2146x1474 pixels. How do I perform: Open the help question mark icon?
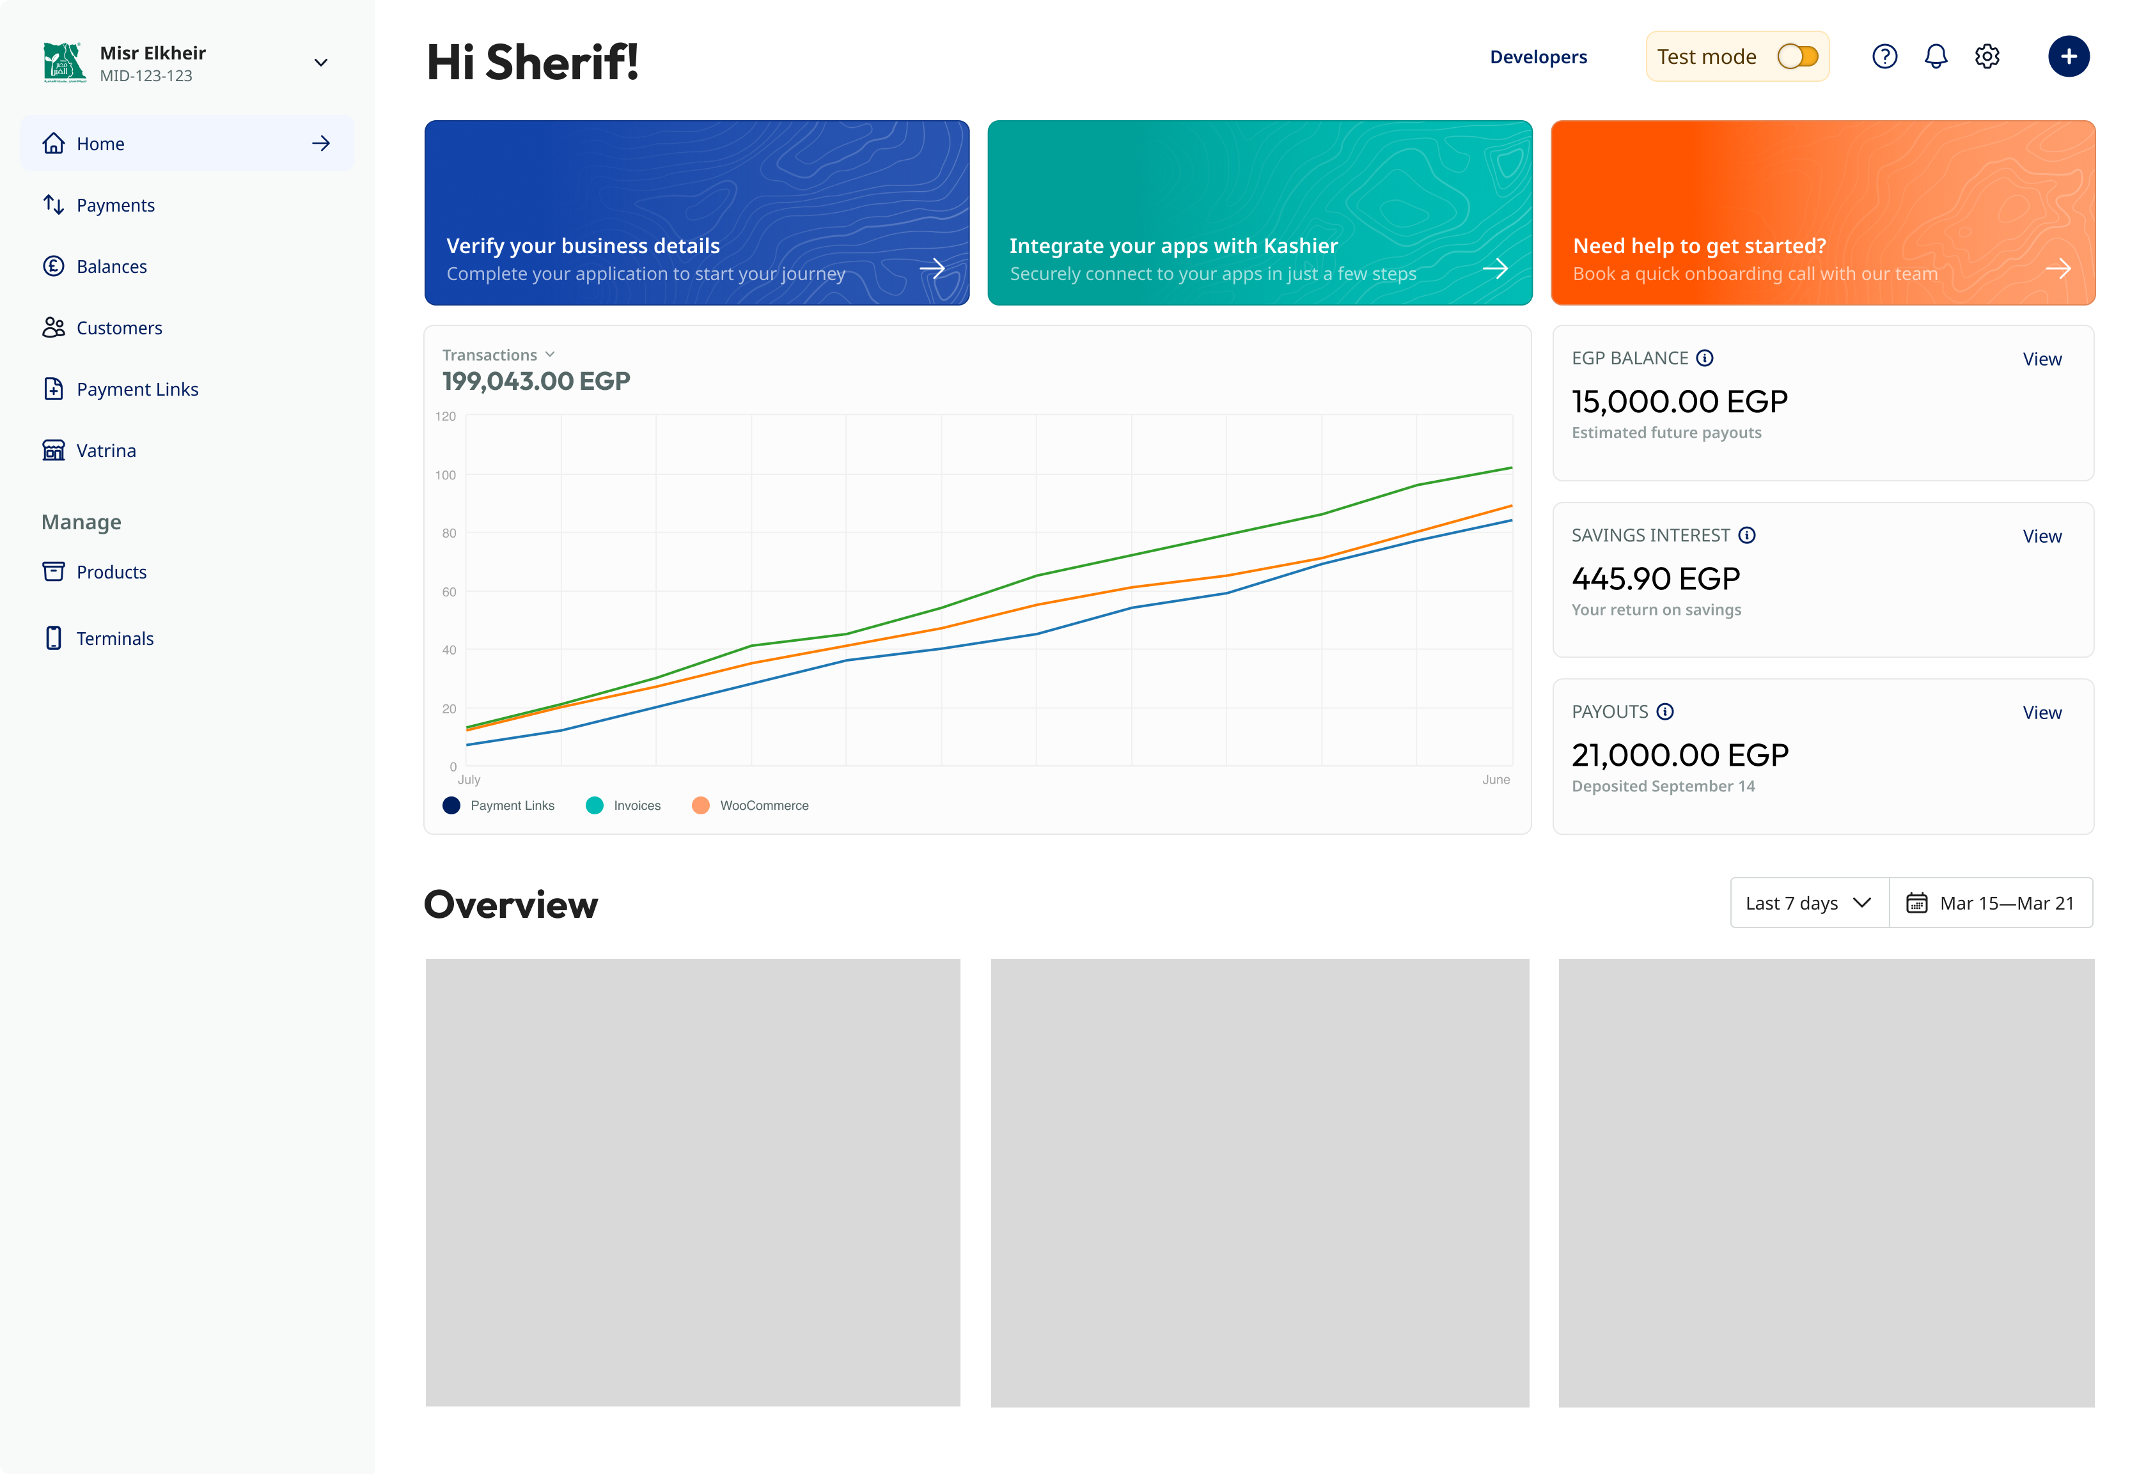[x=1884, y=56]
